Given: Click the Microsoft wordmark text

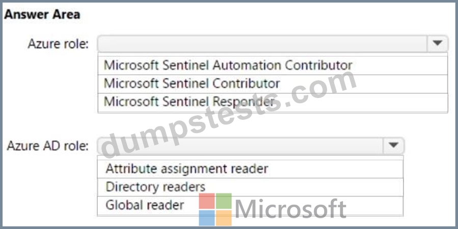Looking at the screenshot, I should [290, 209].
